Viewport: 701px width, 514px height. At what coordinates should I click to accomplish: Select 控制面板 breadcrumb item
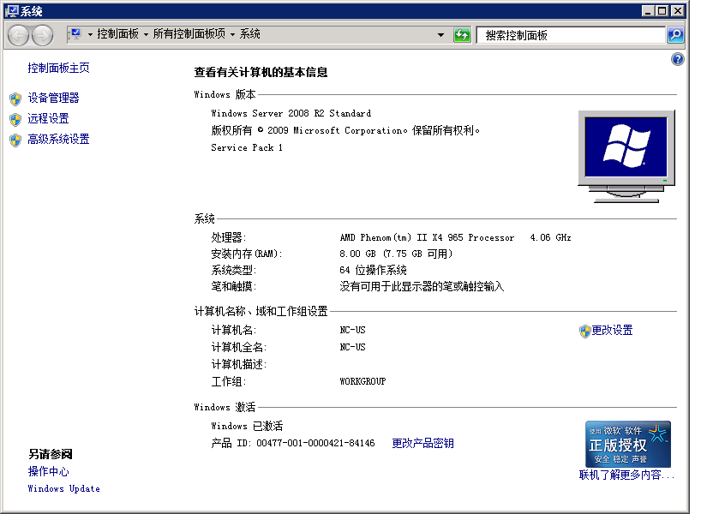[x=117, y=34]
